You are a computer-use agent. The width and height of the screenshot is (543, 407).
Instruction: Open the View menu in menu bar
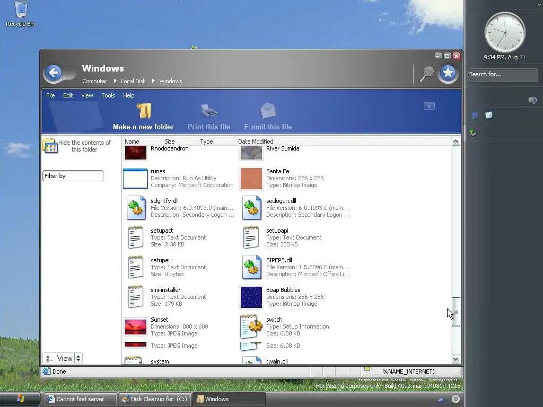pos(87,95)
